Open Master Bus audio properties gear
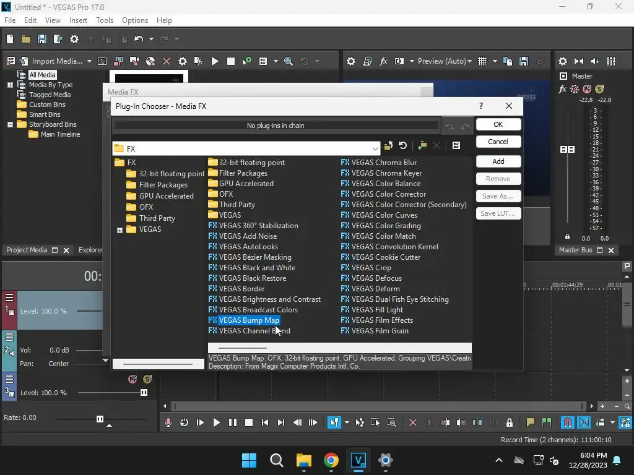The height and width of the screenshot is (475, 634). click(562, 61)
